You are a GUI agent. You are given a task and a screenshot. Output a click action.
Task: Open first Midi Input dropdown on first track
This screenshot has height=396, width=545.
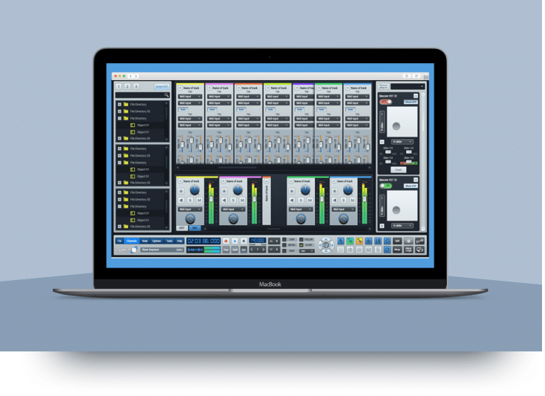[189, 97]
